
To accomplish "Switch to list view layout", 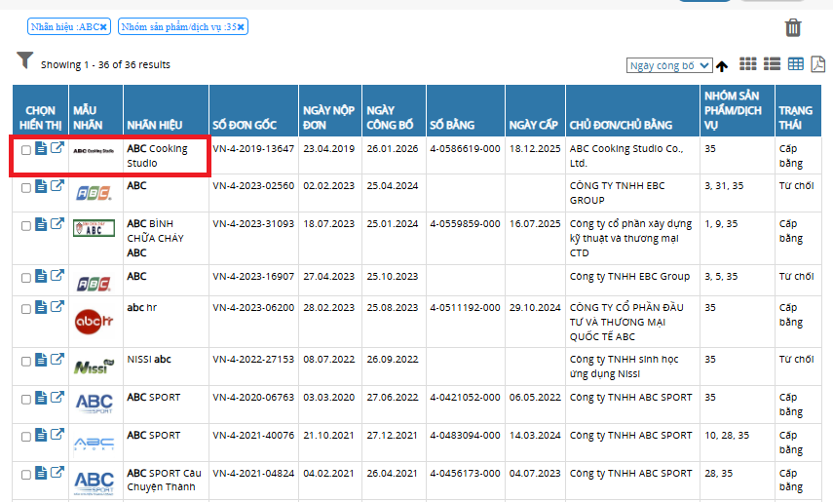I will (x=772, y=64).
